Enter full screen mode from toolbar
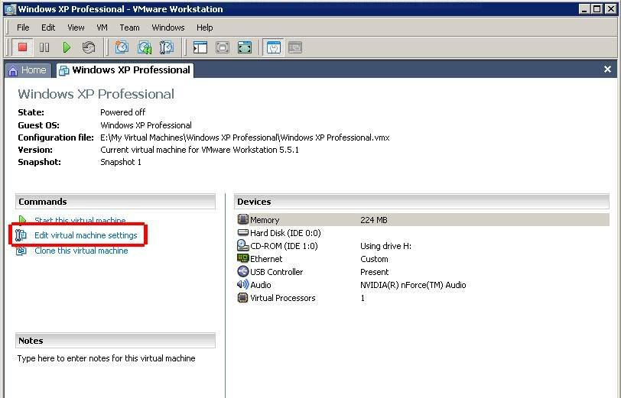This screenshot has height=398, width=621. point(244,47)
